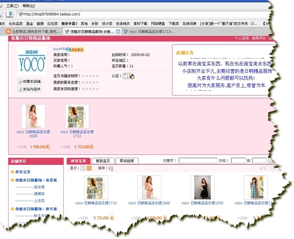Click the 收藏本店铺 button
Viewport: 294px width, 239px height.
point(30,81)
